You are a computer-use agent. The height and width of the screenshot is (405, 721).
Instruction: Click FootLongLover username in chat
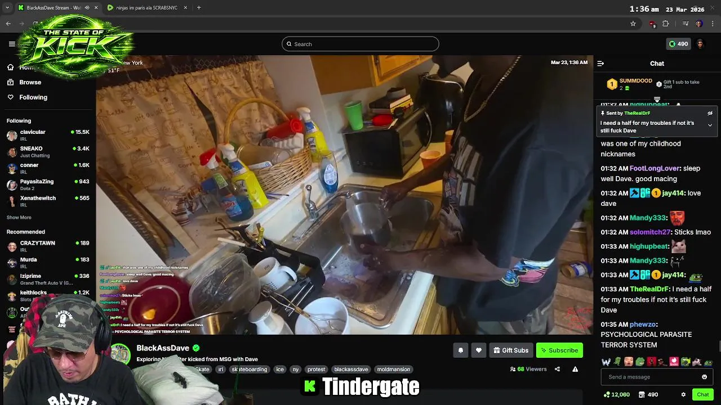point(655,168)
